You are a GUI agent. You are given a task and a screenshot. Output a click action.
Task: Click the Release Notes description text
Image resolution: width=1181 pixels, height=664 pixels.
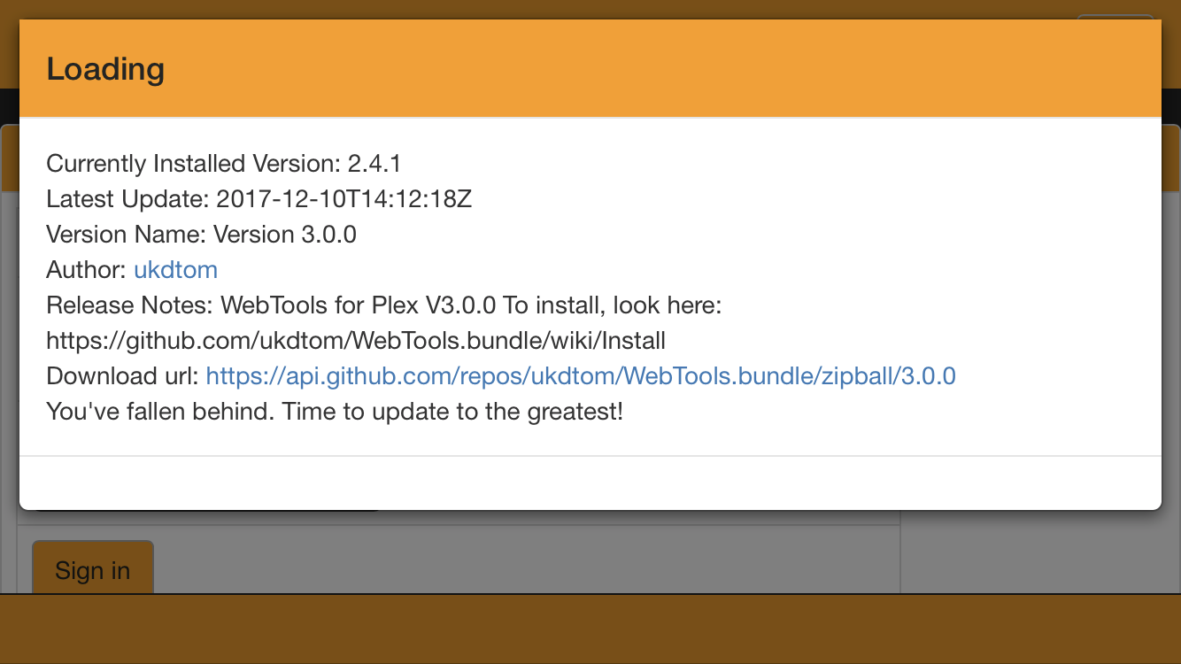(x=383, y=305)
